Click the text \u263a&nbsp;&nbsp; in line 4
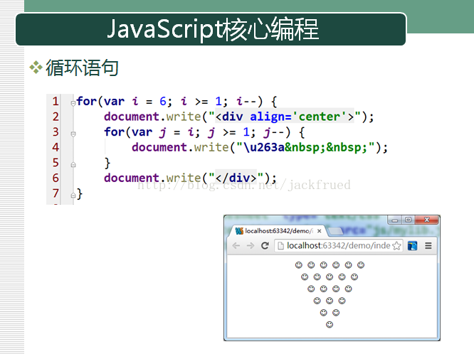 [305, 147]
